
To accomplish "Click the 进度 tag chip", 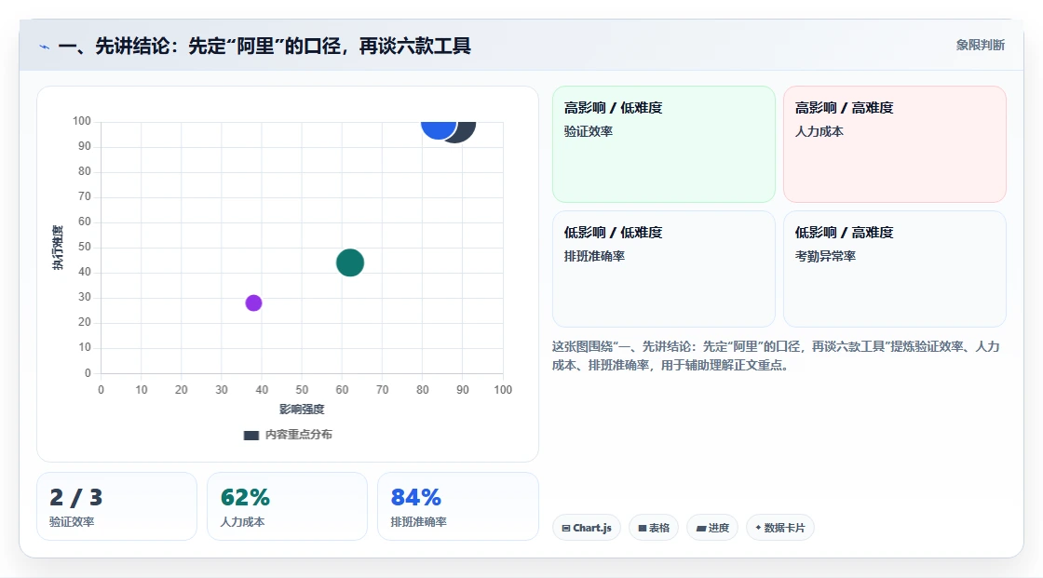I will pos(712,528).
